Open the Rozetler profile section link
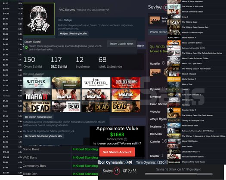 coord(155,63)
